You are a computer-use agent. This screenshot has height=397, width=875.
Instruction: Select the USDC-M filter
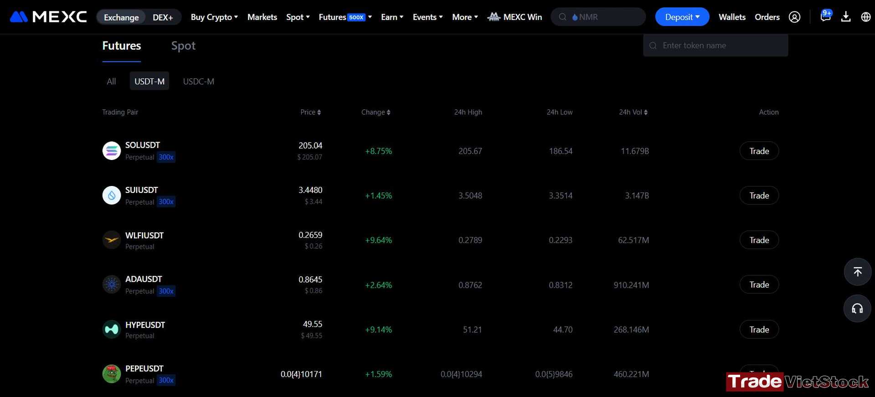[x=199, y=81]
